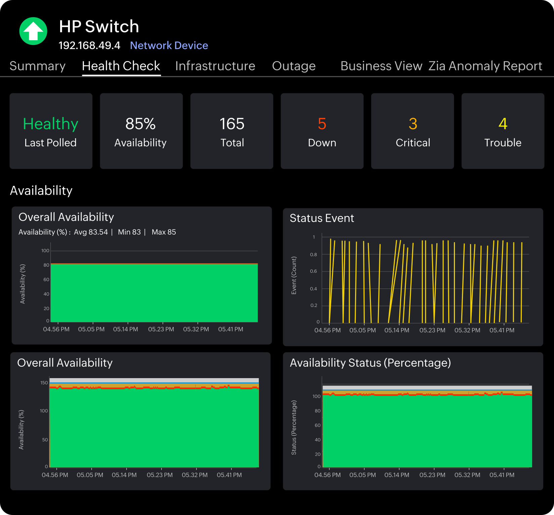Click the Network Device link
This screenshot has height=515, width=554.
pyautogui.click(x=169, y=45)
